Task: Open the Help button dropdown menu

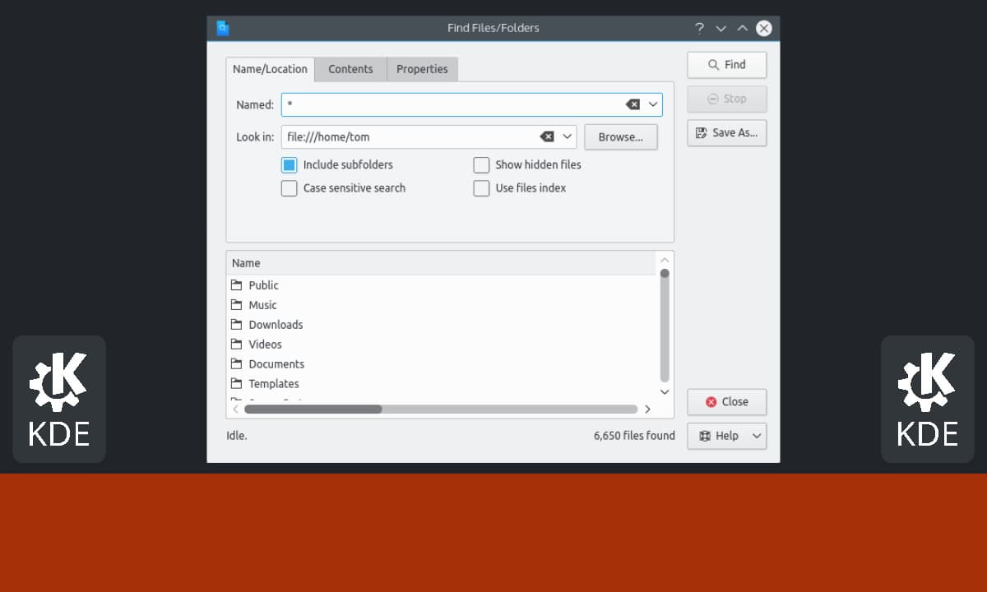Action: point(757,437)
